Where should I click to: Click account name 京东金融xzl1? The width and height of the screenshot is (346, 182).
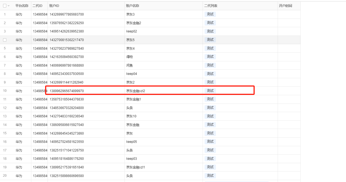click(x=136, y=167)
